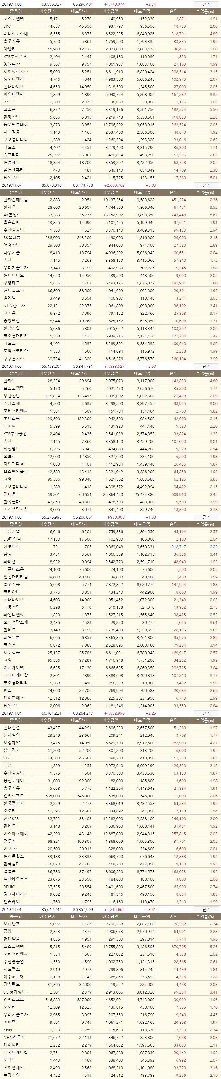Click the 745,448 profit value for AK홀딩스
221x1079 pixels.
tap(179, 215)
